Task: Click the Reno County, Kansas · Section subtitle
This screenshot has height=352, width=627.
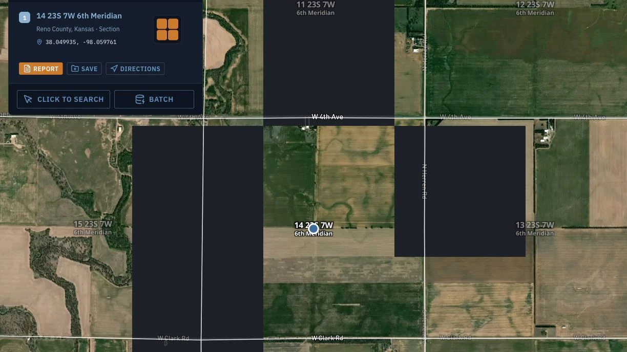Action: pos(78,29)
